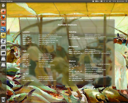
Task: Open the 'es' keyboard layout indicator
Action: click(x=97, y=1)
